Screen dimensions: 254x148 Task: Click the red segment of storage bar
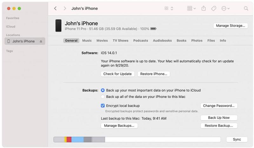(69, 139)
